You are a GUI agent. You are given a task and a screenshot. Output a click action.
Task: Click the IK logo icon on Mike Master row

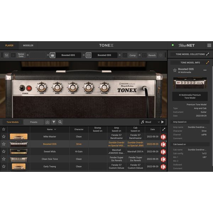tap(163, 137)
